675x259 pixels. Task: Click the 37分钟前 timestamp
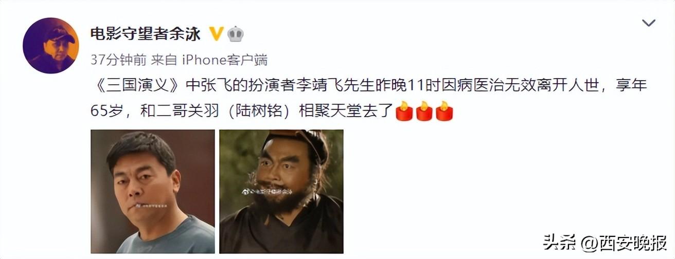[118, 60]
